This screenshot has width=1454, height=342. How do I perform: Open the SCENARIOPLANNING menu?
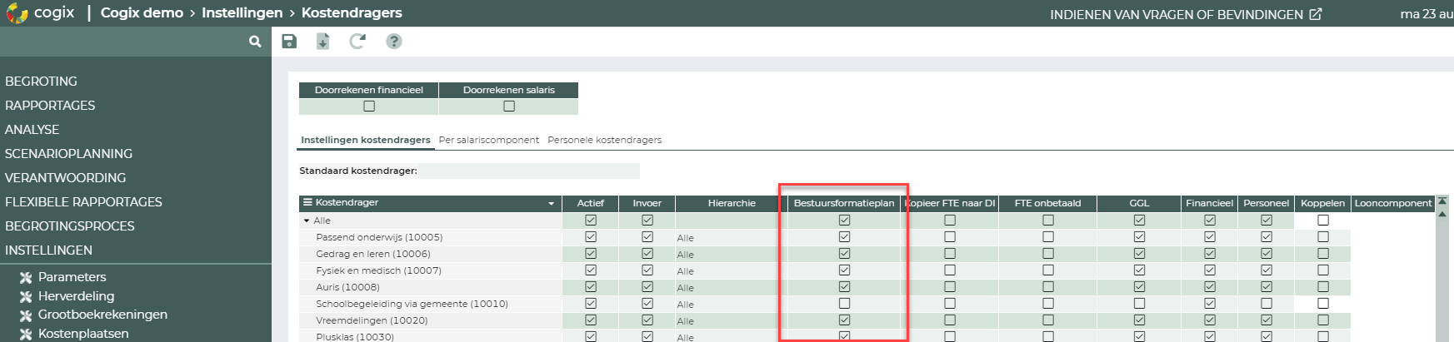point(68,154)
